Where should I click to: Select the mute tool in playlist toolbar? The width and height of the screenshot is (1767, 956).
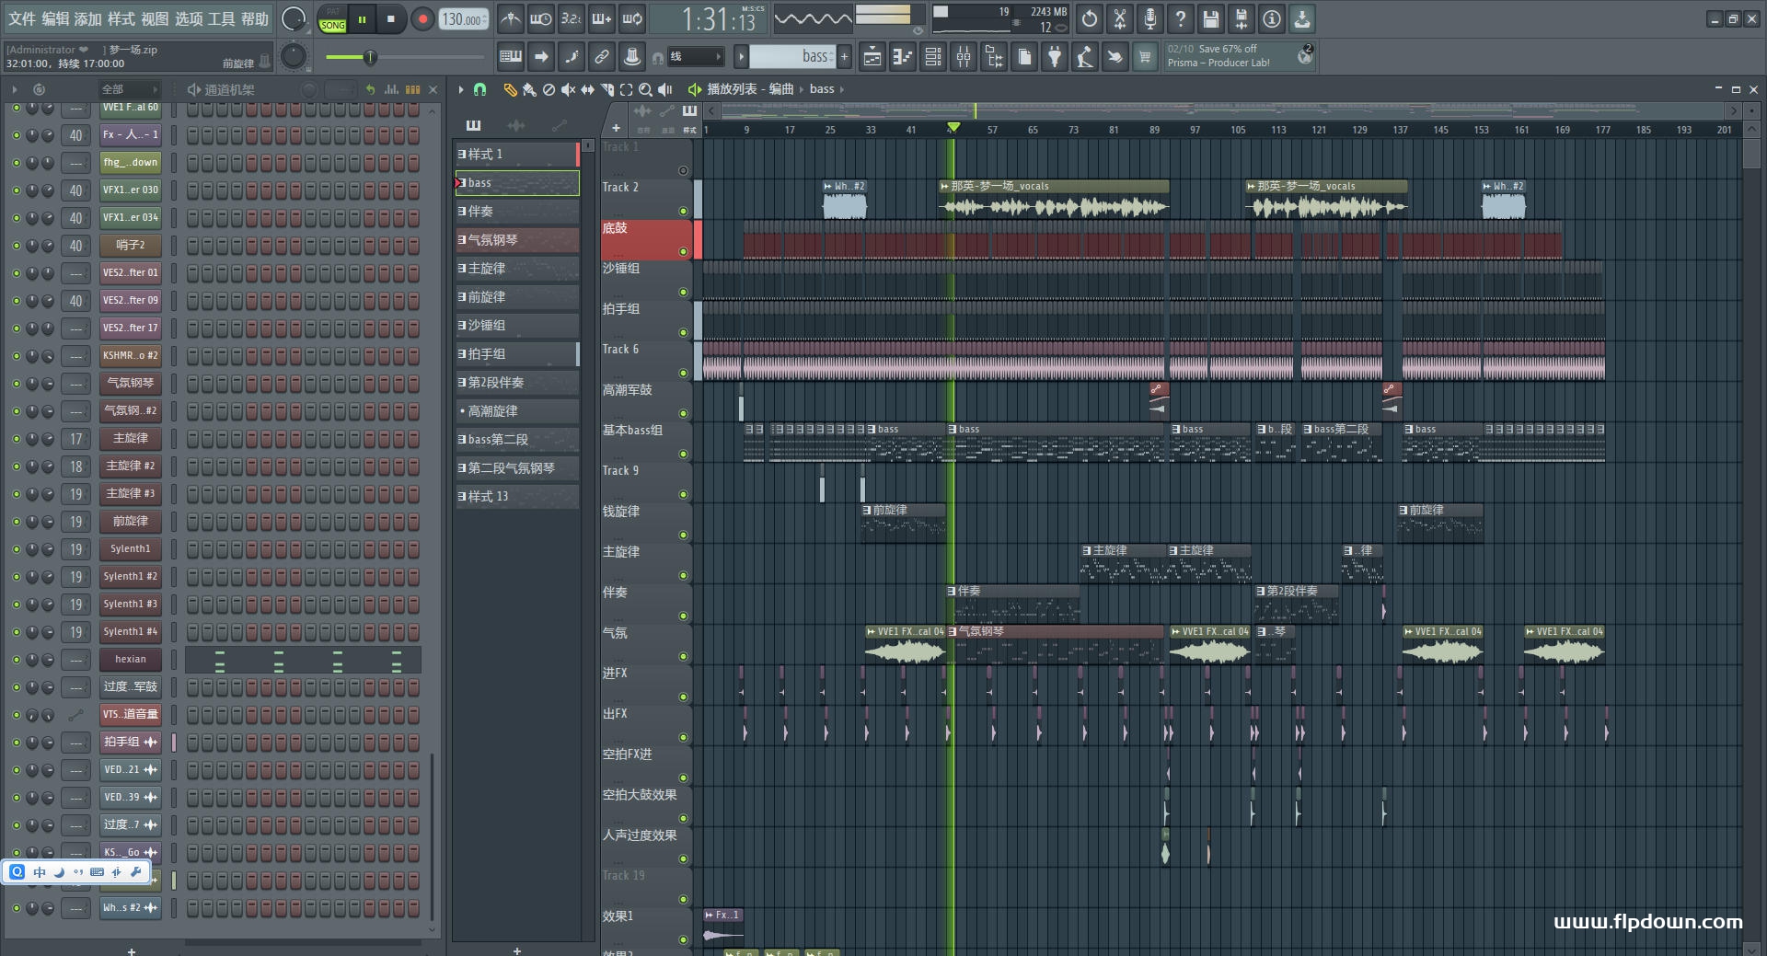(568, 89)
